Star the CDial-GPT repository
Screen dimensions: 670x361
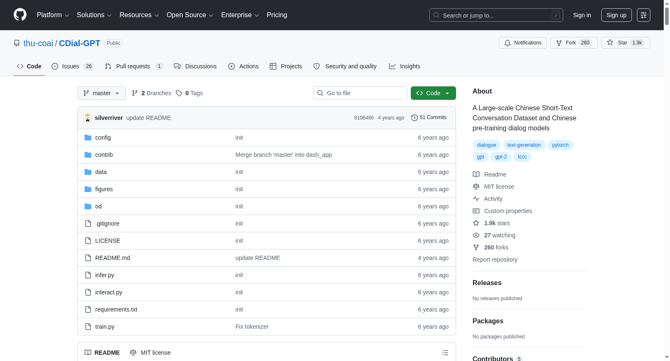[626, 43]
